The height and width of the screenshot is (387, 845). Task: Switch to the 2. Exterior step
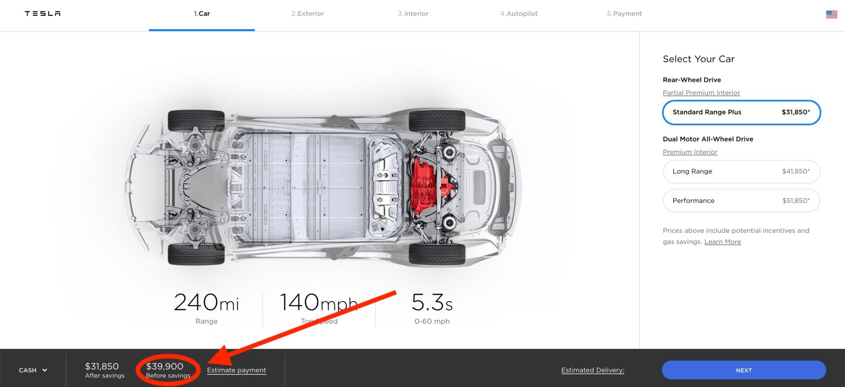pyautogui.click(x=307, y=14)
